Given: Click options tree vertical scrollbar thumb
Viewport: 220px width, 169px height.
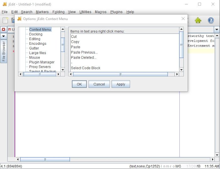Looking at the screenshot, I should [63, 45].
